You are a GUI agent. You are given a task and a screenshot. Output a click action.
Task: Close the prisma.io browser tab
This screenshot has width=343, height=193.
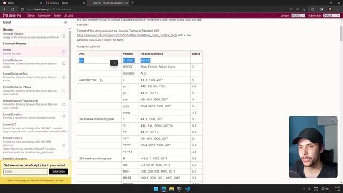click(84, 3)
